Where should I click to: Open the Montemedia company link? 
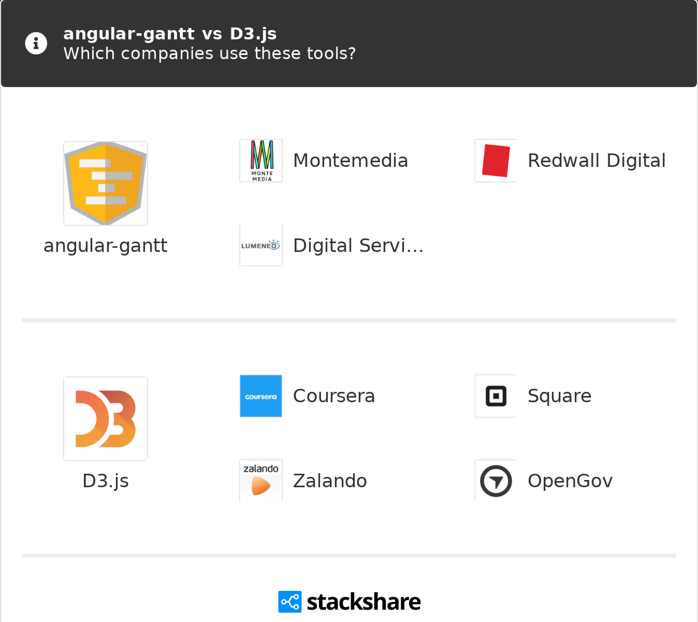coord(351,161)
